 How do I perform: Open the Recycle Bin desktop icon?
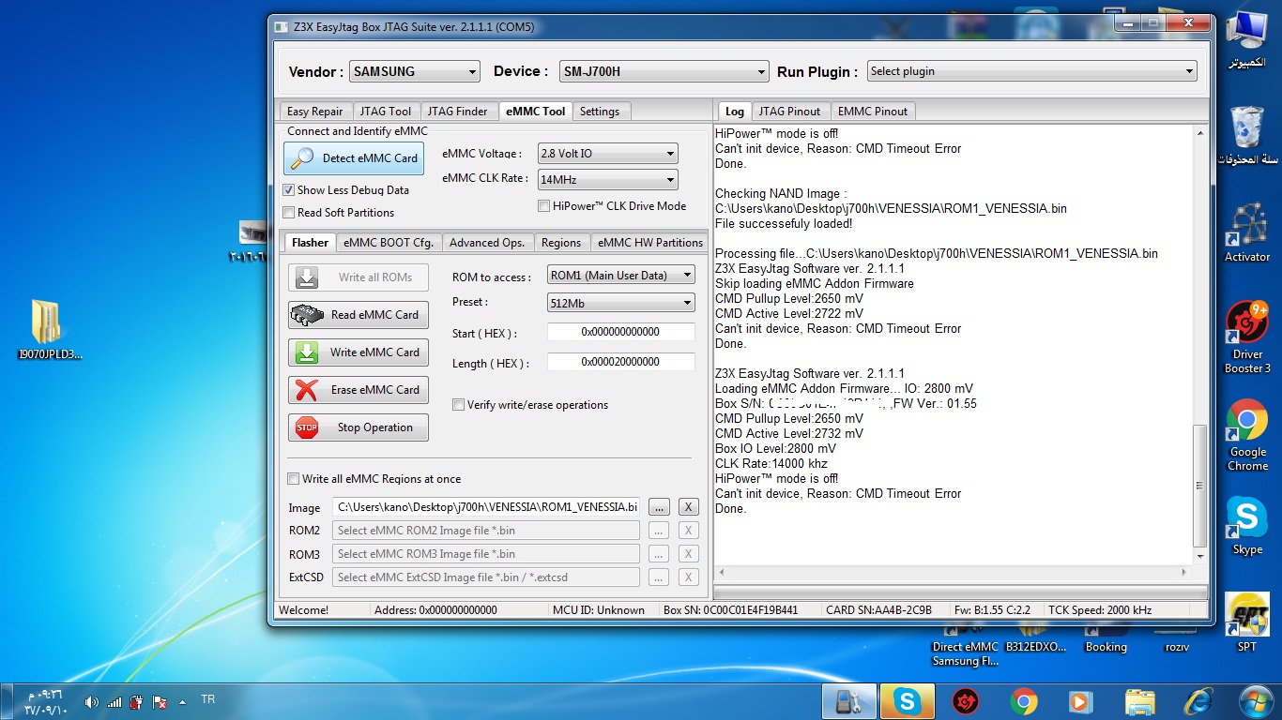pos(1247,136)
